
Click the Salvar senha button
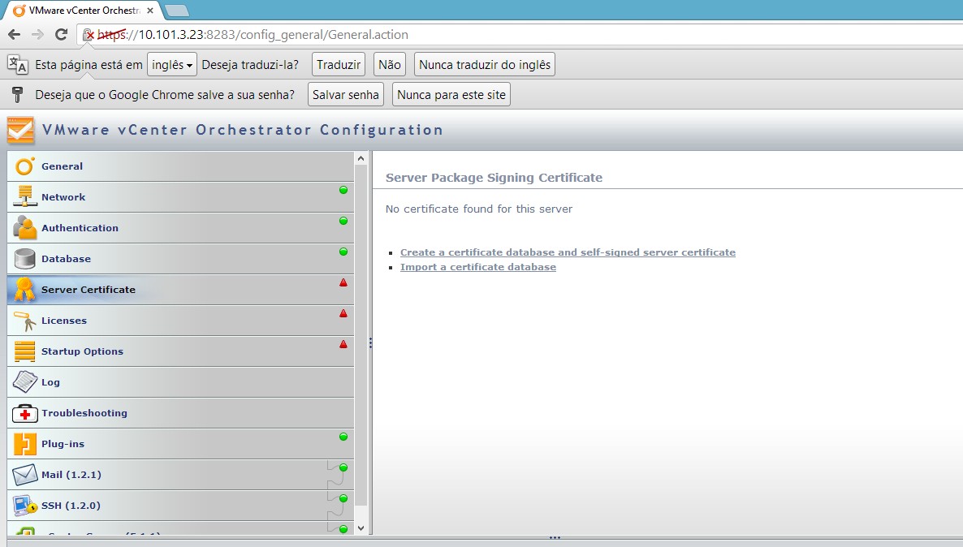tap(346, 95)
